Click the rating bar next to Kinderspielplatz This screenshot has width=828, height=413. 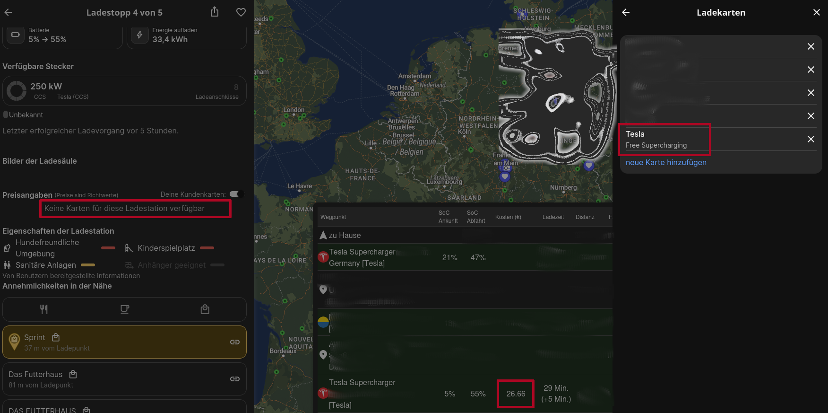click(207, 248)
